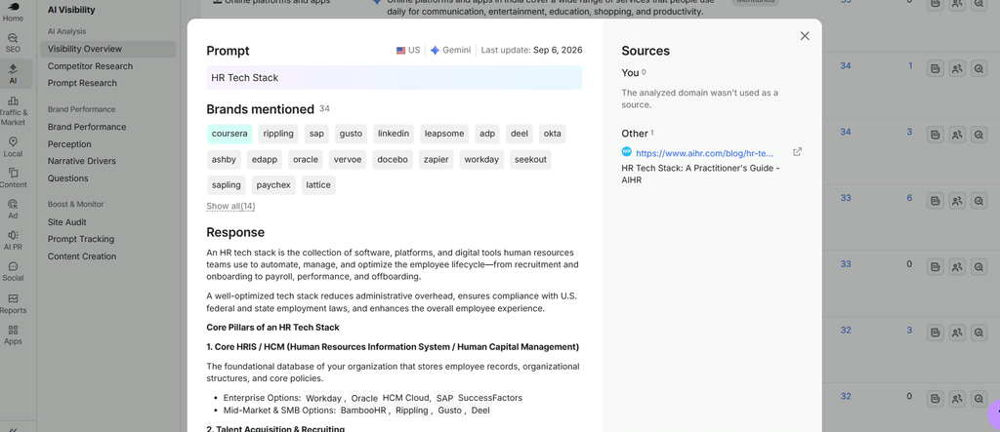Open Traffic & Market toolkit

coord(13,111)
